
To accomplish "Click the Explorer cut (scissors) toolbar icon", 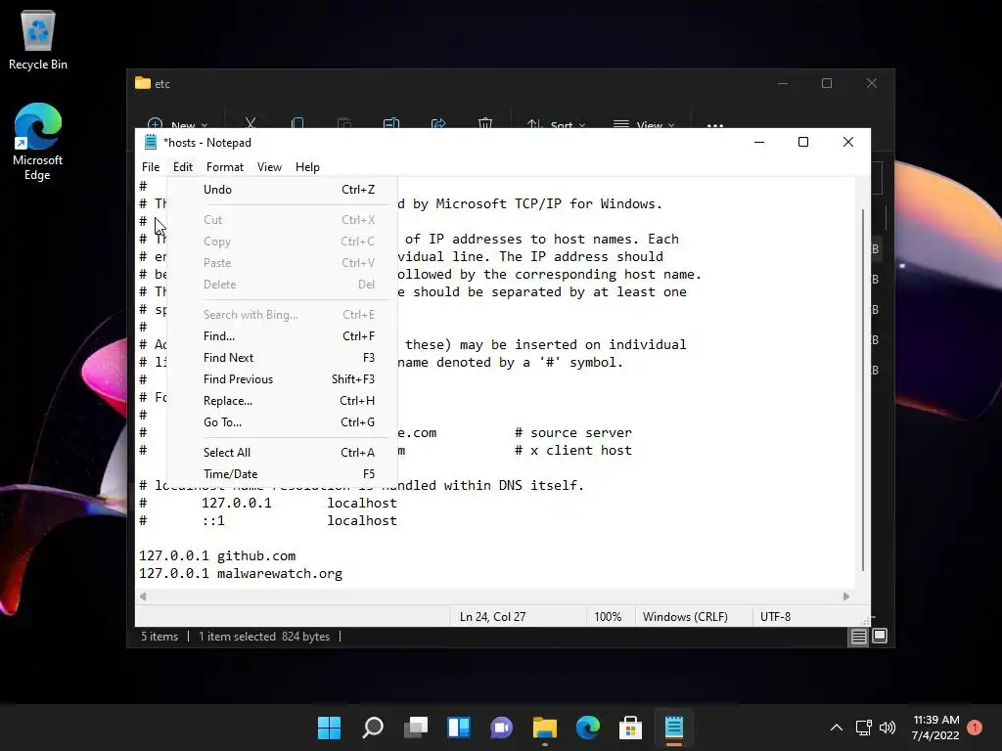I will 250,122.
